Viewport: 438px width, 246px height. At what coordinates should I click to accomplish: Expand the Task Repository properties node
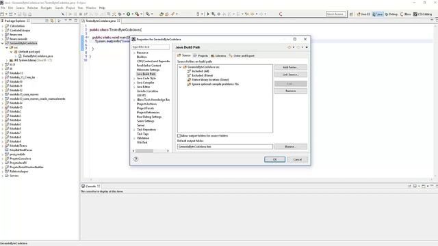[134, 130]
